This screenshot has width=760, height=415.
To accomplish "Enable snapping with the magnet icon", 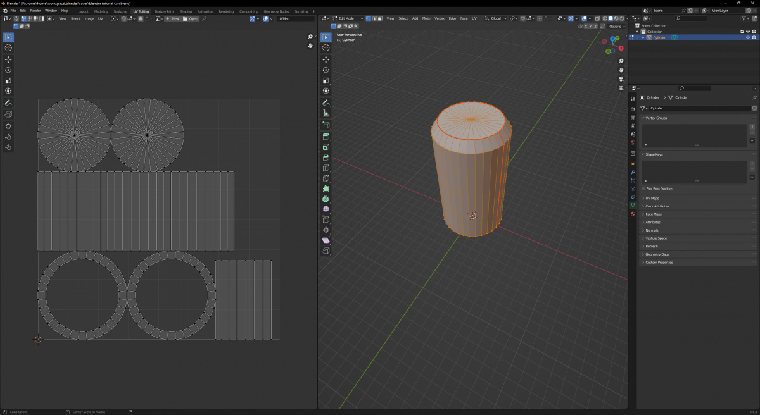I will click(x=522, y=18).
